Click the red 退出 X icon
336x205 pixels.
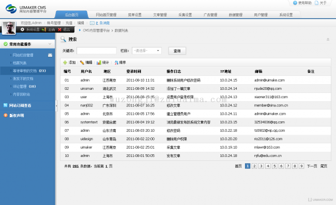(59, 29)
